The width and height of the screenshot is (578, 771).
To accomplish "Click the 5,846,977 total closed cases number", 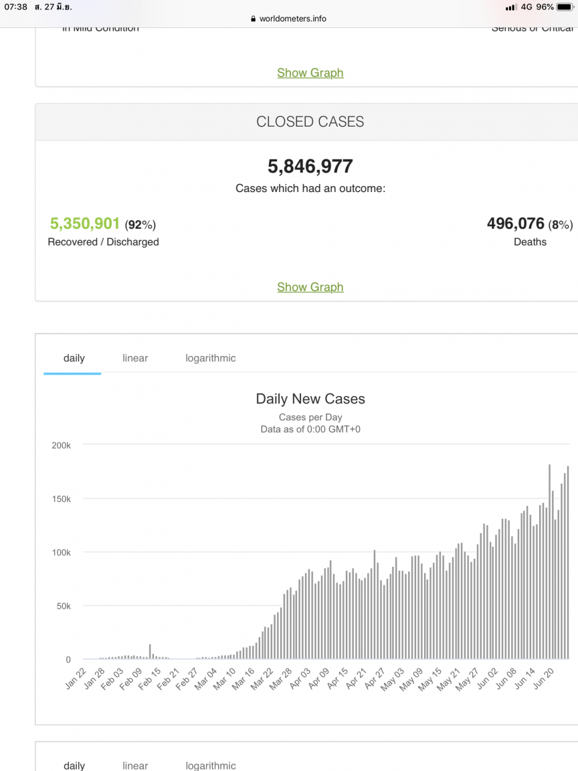I will pos(310,166).
